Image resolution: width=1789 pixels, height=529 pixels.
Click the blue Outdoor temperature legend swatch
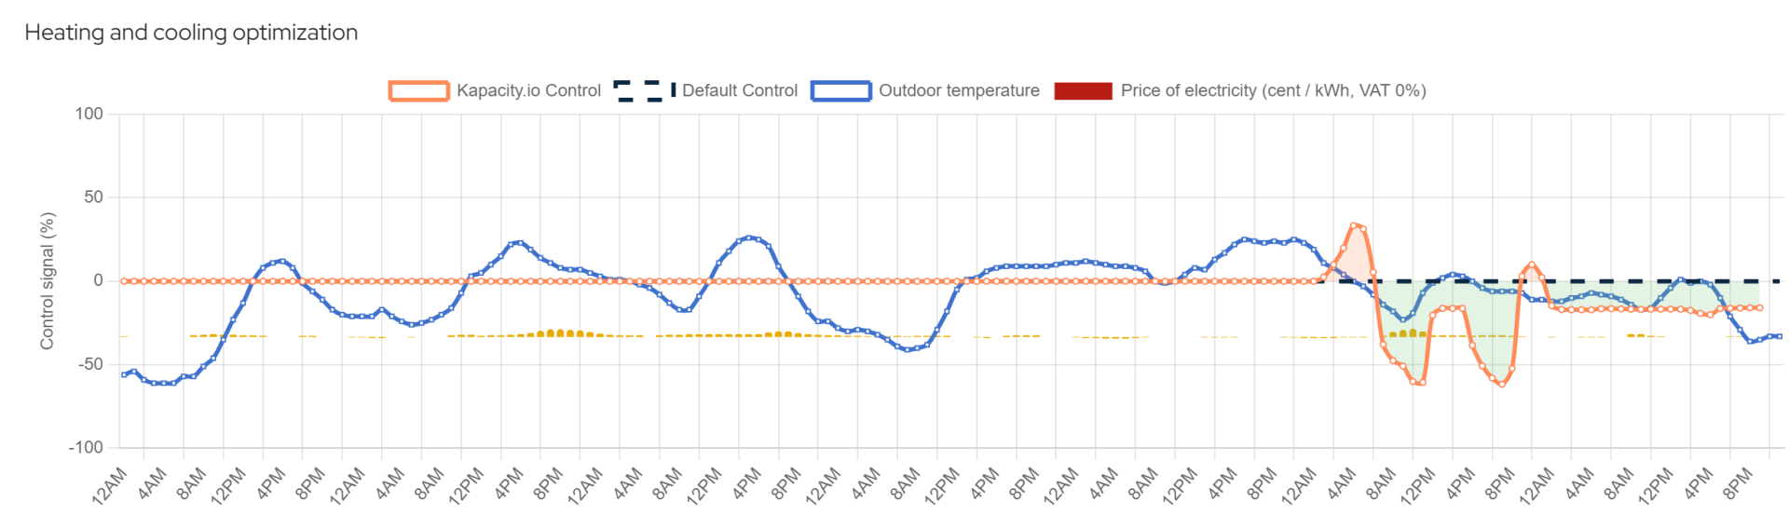840,90
